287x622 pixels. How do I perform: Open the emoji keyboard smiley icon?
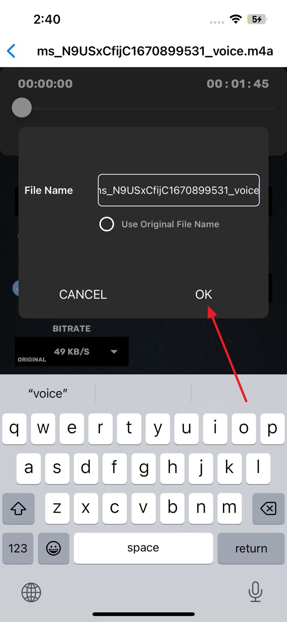tap(54, 548)
